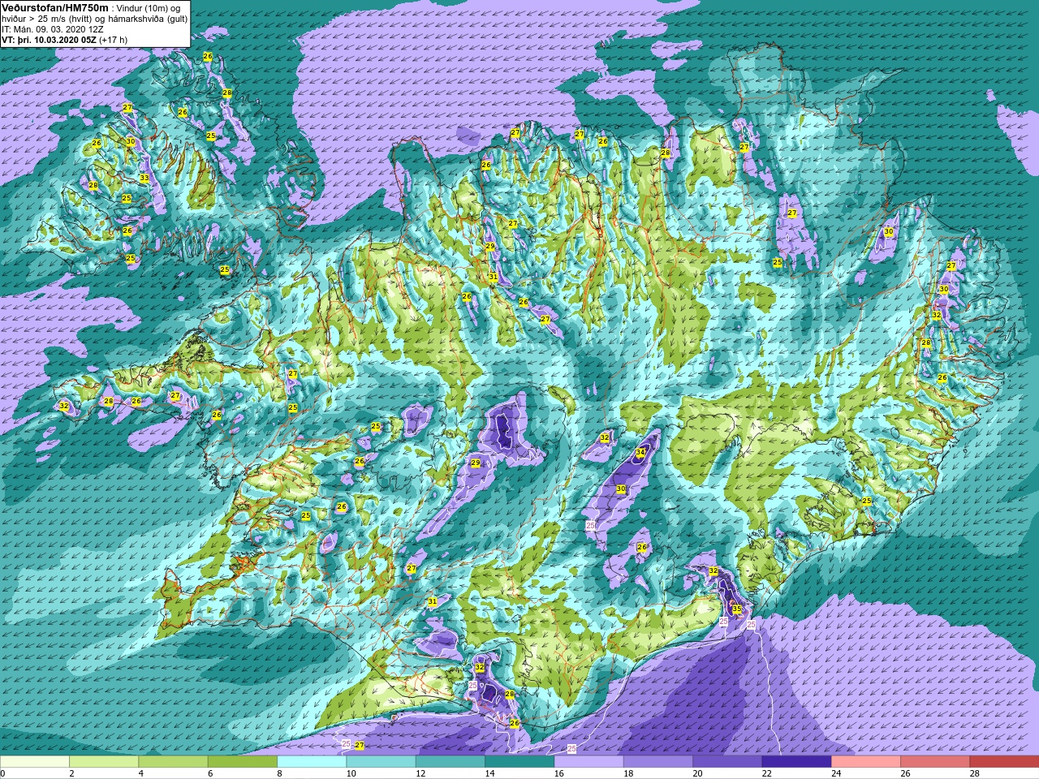Image resolution: width=1039 pixels, height=779 pixels.
Task: Pick the 8–10 m/s light cyan legend swatch
Action: (x=312, y=762)
